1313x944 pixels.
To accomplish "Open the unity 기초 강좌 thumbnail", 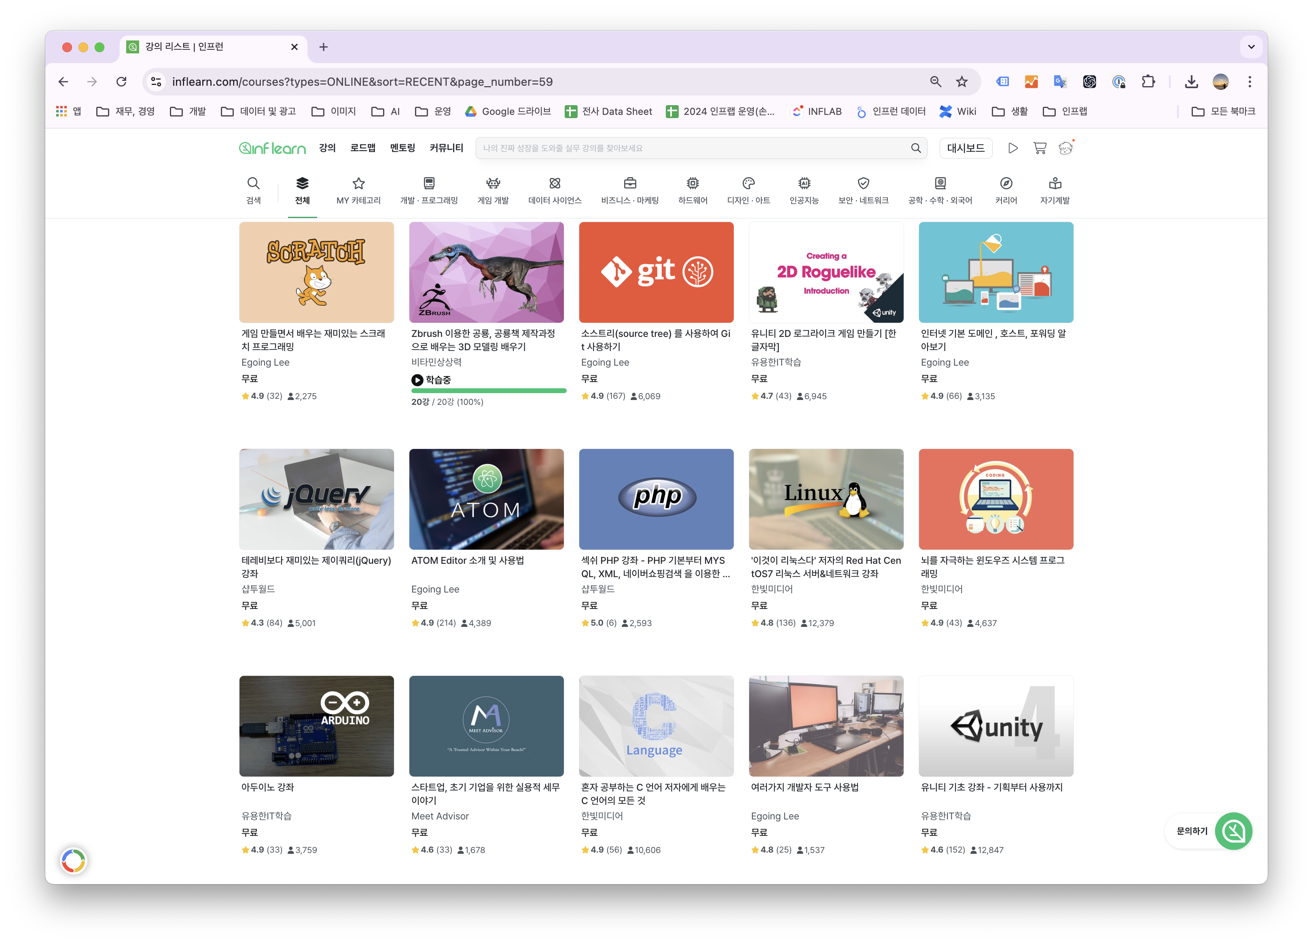I will click(996, 726).
